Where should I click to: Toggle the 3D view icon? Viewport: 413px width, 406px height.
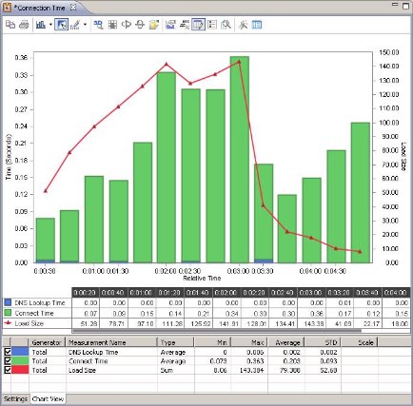(98, 25)
